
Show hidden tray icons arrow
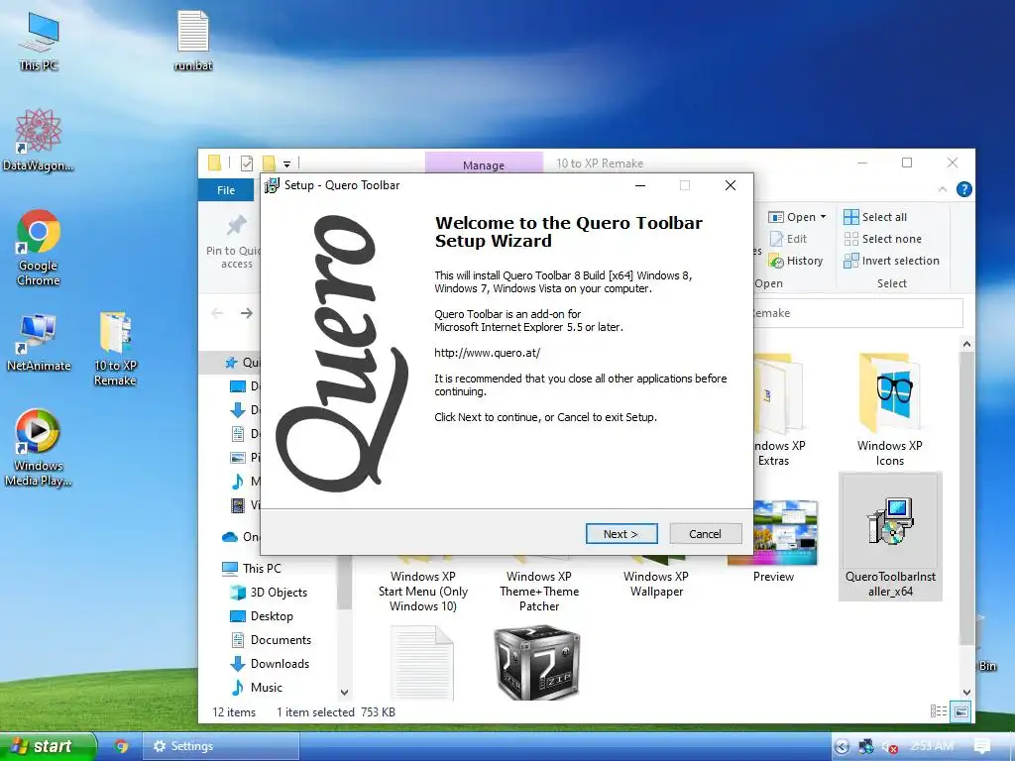click(x=842, y=747)
